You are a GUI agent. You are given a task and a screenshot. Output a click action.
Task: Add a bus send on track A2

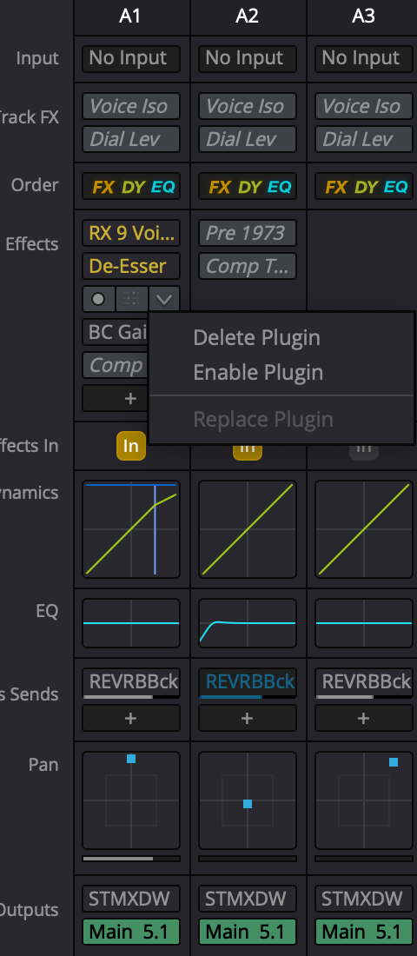pyautogui.click(x=247, y=718)
